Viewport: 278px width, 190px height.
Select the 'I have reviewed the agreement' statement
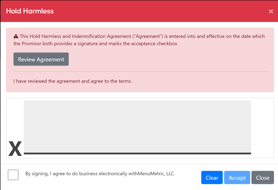(73, 81)
